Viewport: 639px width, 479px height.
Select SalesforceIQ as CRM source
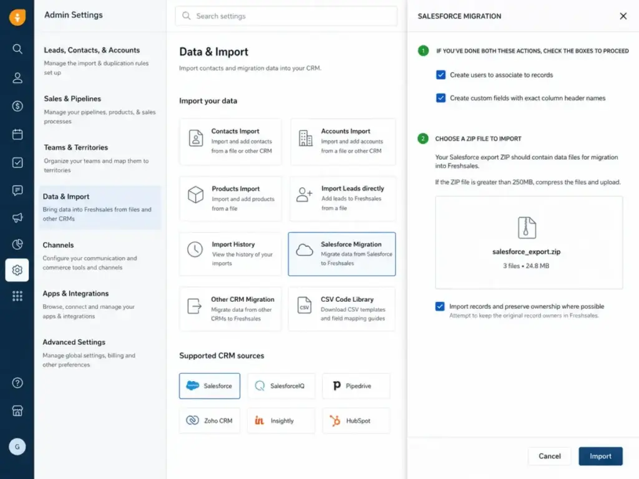coord(281,385)
